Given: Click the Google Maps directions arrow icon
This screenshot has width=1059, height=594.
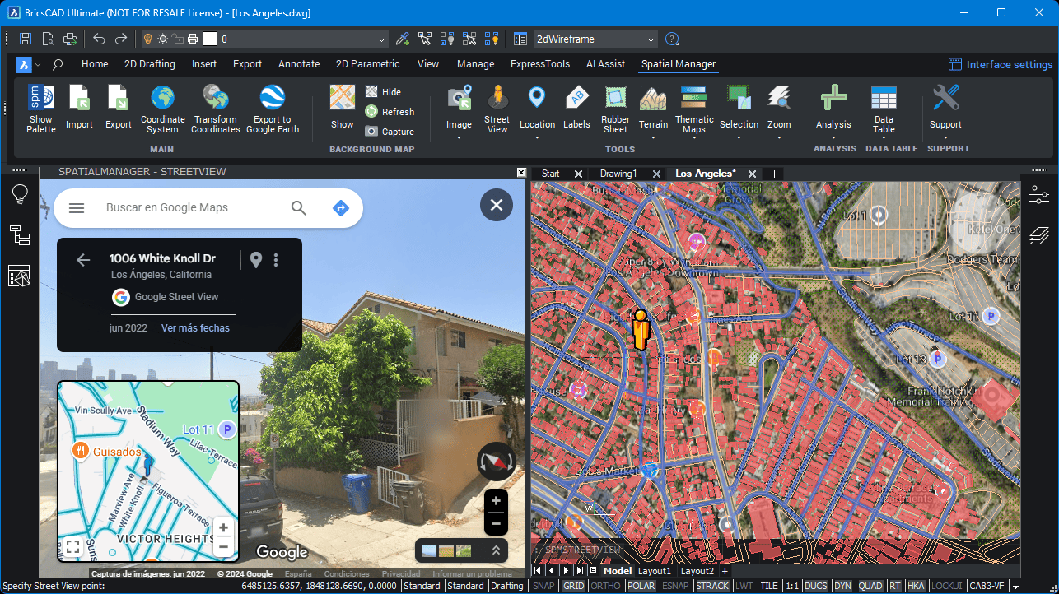Looking at the screenshot, I should (x=340, y=208).
